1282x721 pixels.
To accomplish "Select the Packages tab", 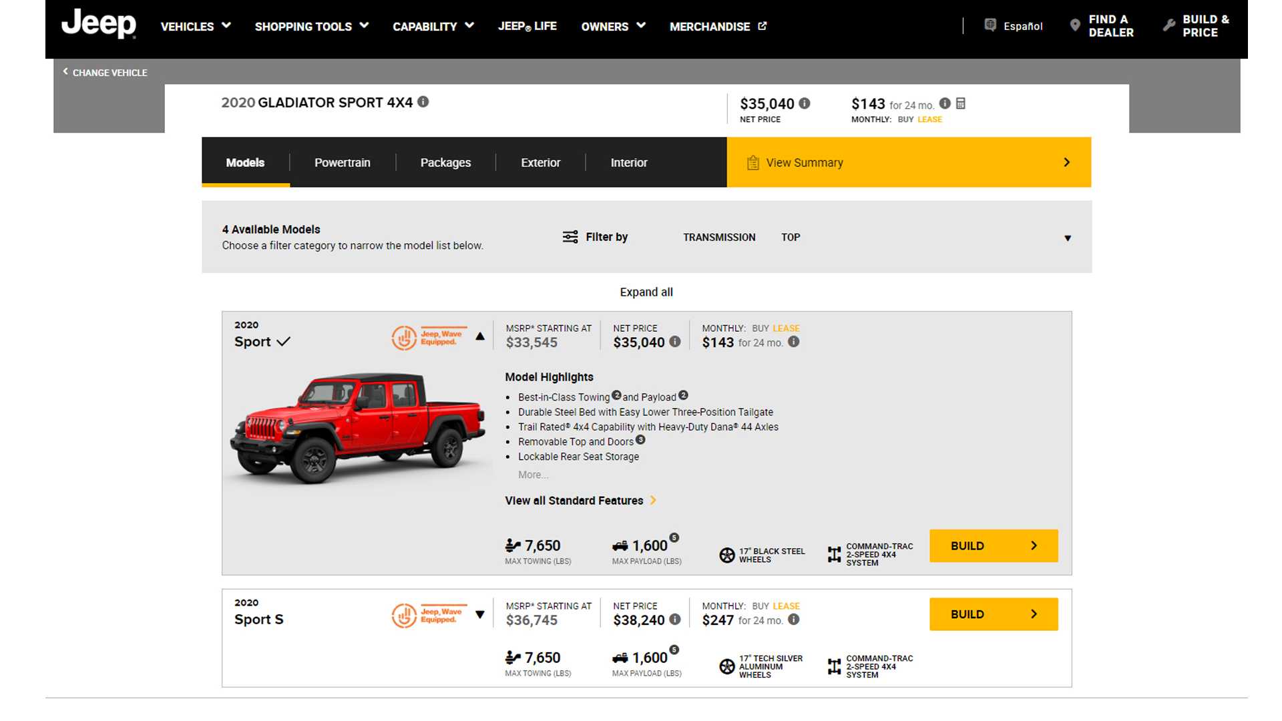I will pyautogui.click(x=445, y=162).
